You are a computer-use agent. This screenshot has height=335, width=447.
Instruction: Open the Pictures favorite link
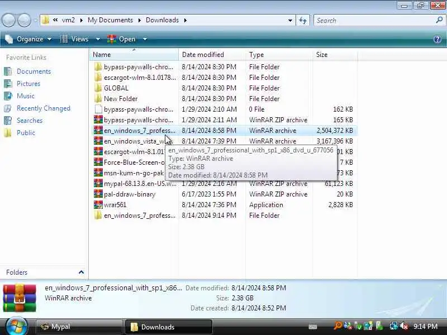pos(28,83)
